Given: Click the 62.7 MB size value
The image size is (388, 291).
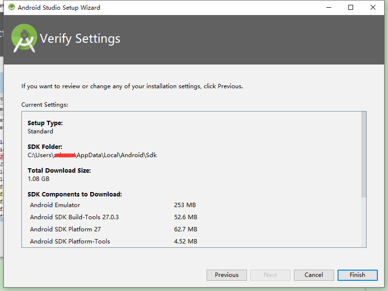Looking at the screenshot, I should pyautogui.click(x=186, y=229).
